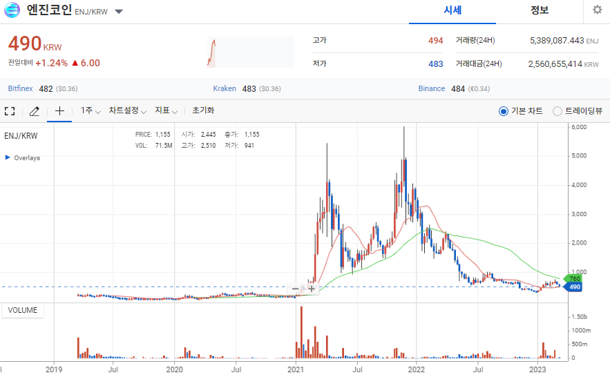610x377 pixels.
Task: Select the 트레이딩뷰 radio option
Action: (x=557, y=111)
